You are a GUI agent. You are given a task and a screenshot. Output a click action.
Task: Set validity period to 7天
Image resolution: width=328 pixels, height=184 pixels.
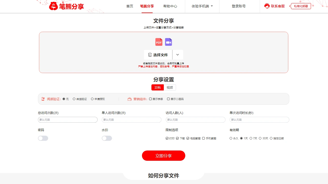click(251, 138)
